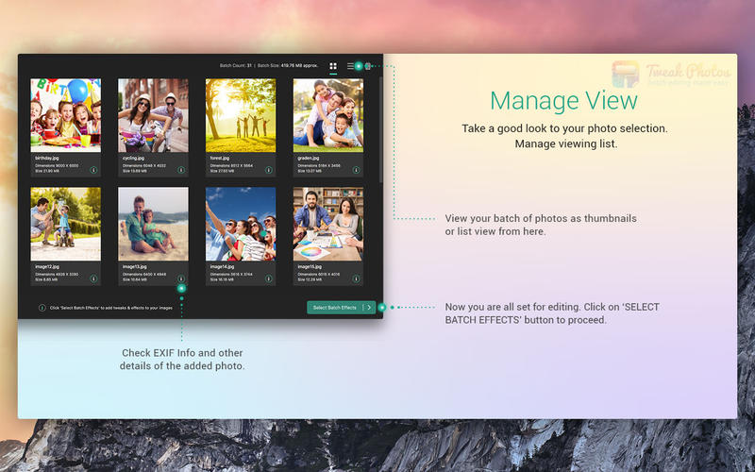The image size is (755, 472).
Task: Click info icon on image14.jpg card
Action: [269, 278]
